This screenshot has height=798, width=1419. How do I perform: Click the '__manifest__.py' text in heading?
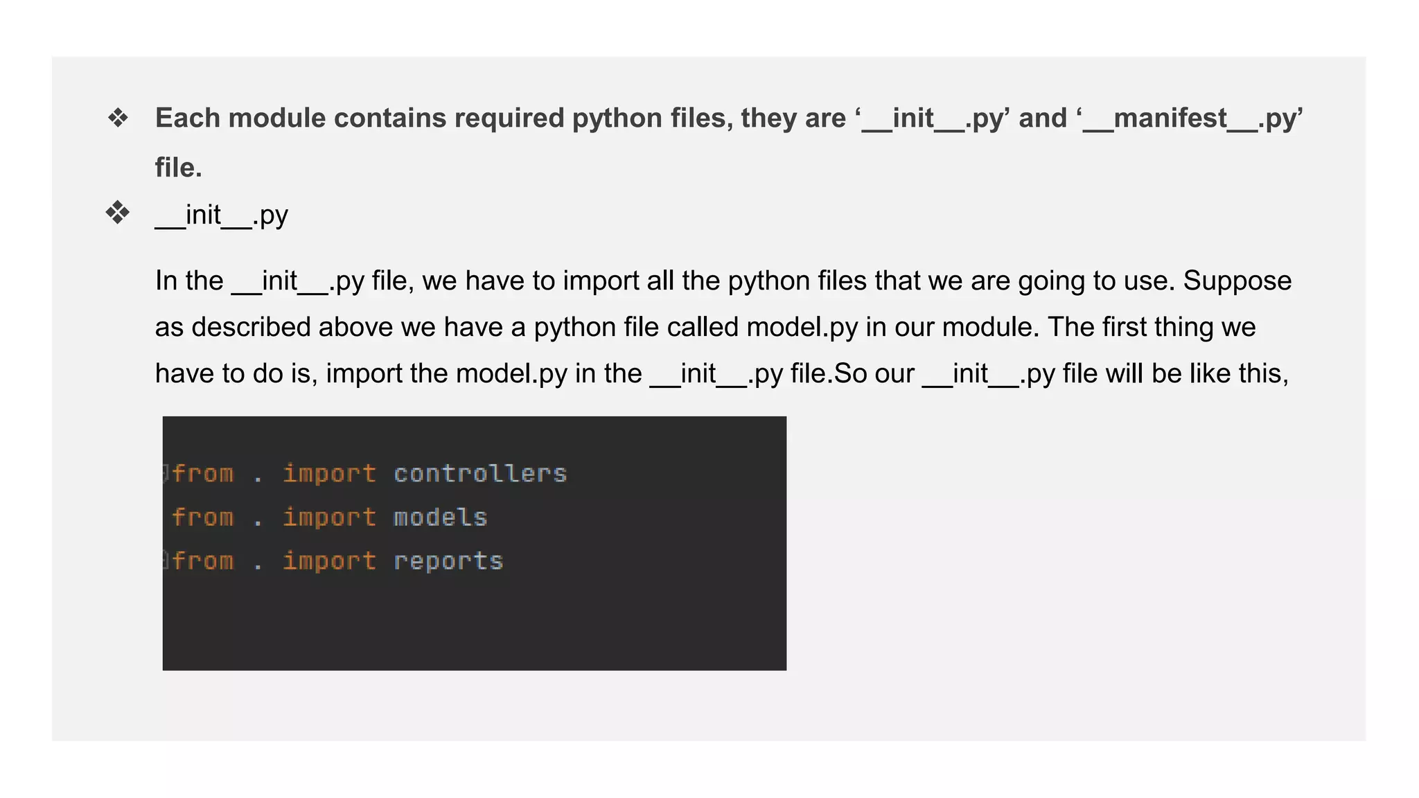[1189, 118]
